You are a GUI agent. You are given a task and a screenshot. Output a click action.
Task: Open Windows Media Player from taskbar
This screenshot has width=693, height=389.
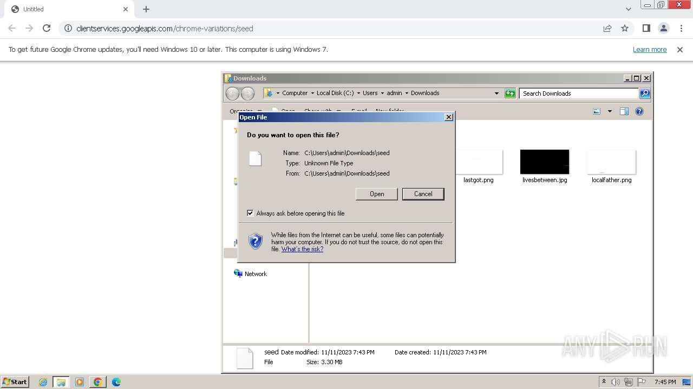point(80,382)
